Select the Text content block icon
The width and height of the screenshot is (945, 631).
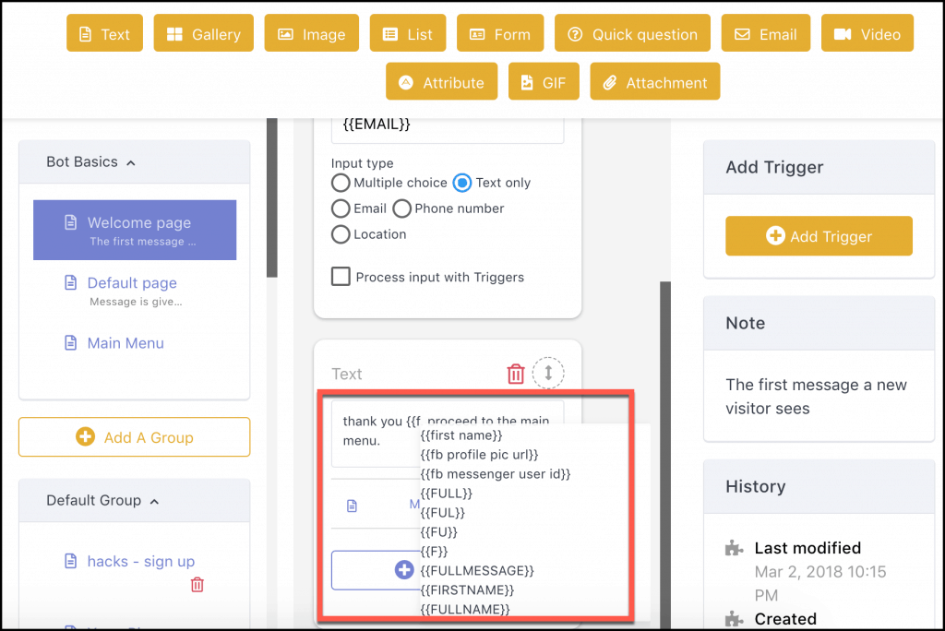(x=104, y=33)
